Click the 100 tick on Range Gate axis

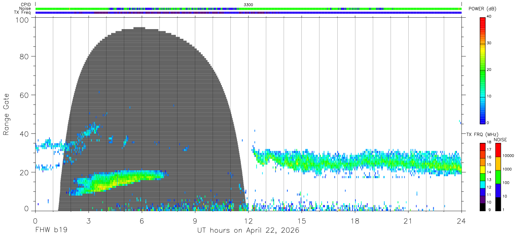pyautogui.click(x=22, y=19)
